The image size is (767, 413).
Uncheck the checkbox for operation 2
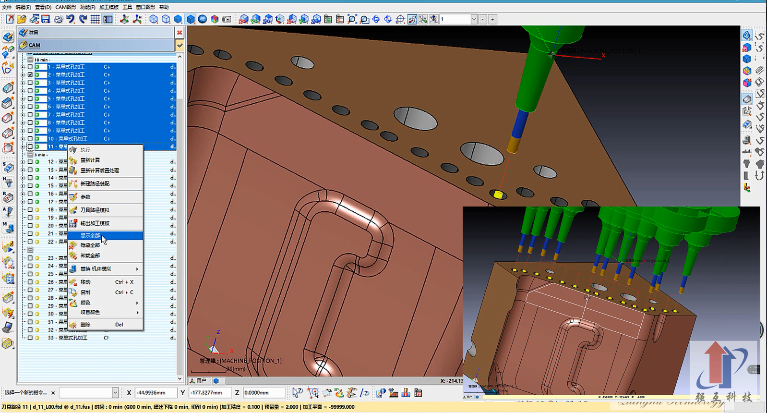point(30,75)
